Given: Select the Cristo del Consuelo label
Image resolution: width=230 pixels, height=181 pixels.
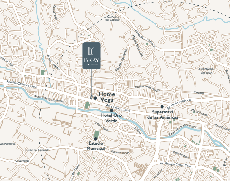Looking at the screenshot, I should [x=37, y=150].
